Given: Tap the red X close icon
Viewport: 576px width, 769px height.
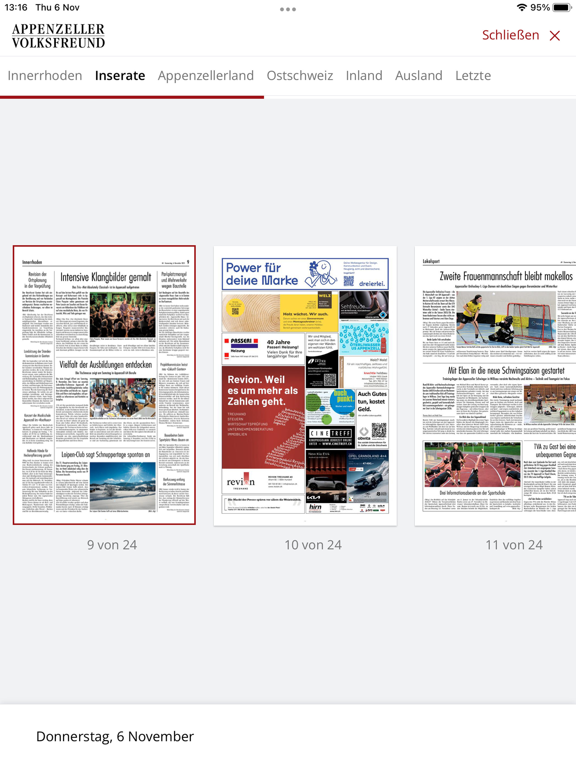Looking at the screenshot, I should pyautogui.click(x=555, y=35).
